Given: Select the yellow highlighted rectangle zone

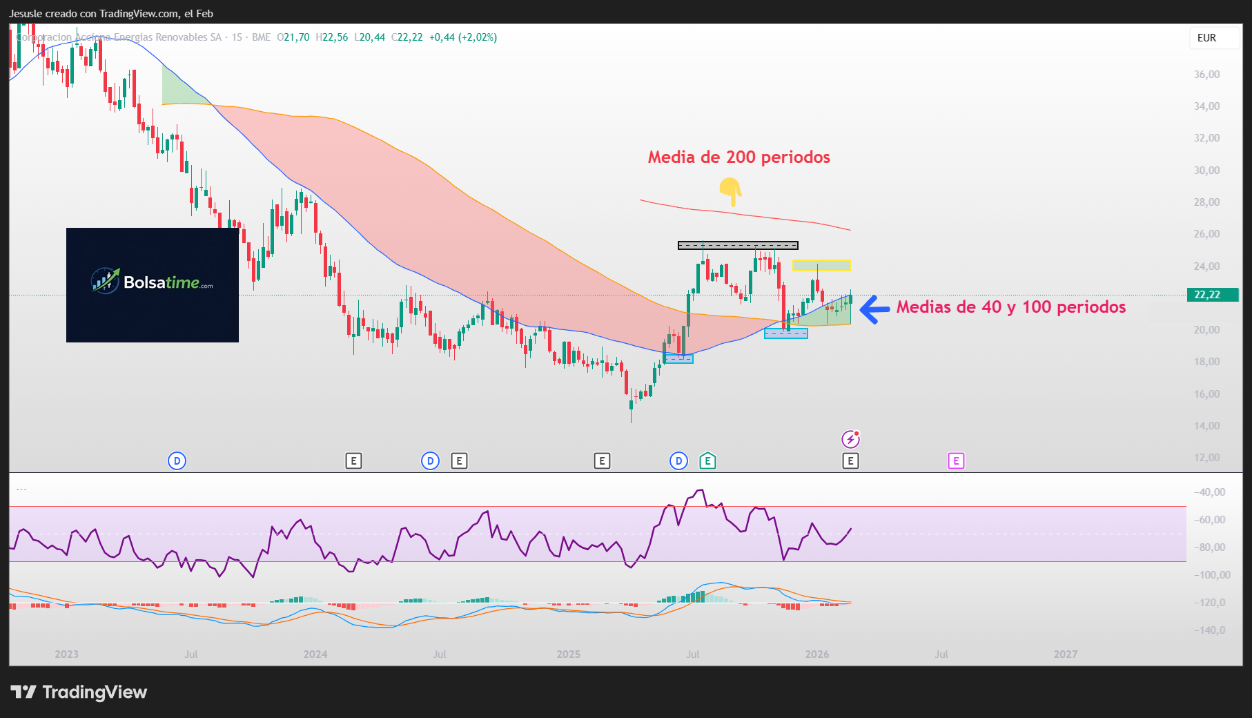Looking at the screenshot, I should pyautogui.click(x=821, y=265).
